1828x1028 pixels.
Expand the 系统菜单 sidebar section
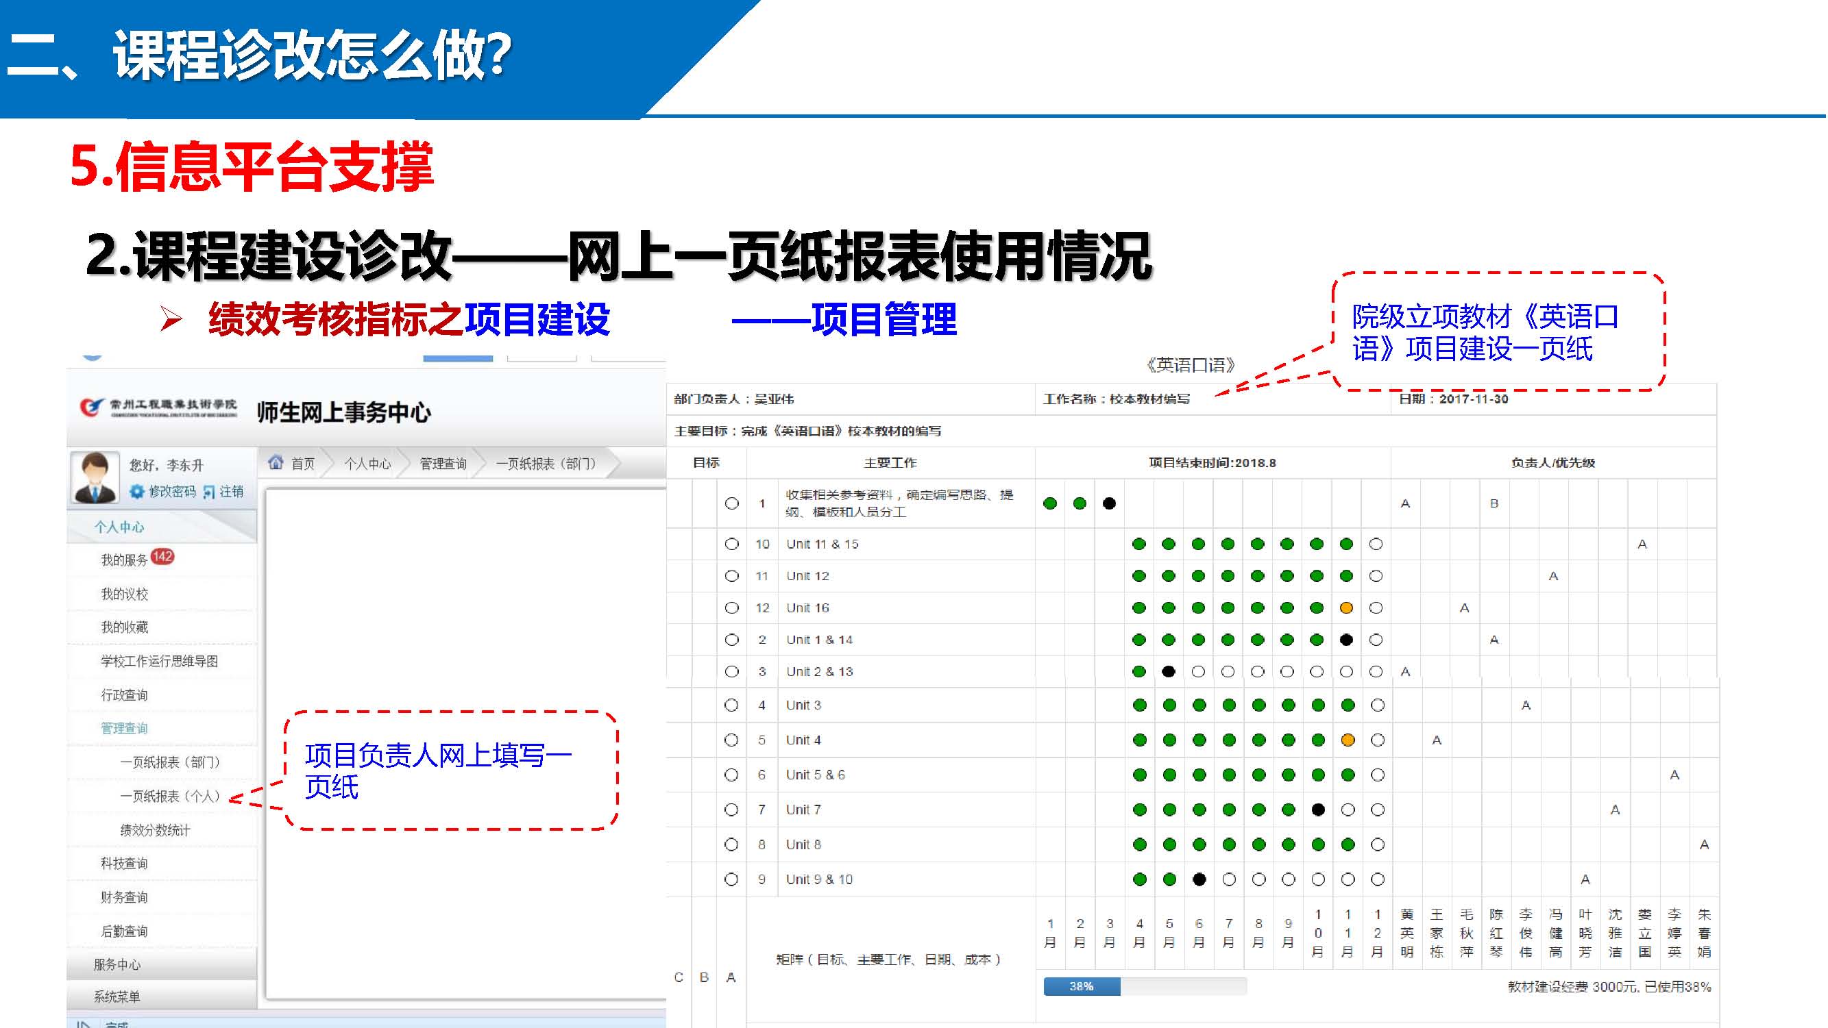(x=117, y=996)
